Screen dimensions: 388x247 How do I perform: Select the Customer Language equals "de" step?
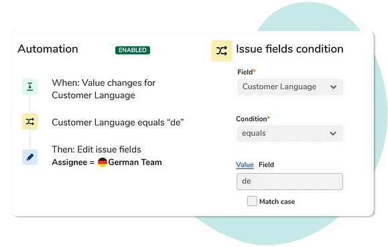click(118, 122)
